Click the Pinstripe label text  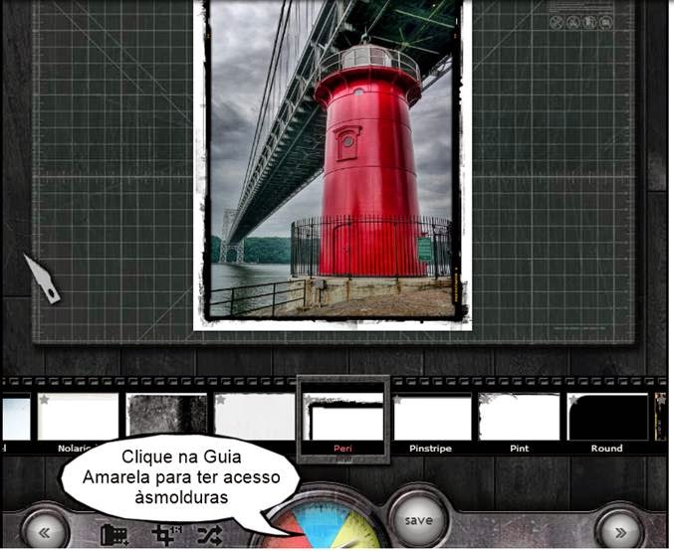(x=430, y=449)
